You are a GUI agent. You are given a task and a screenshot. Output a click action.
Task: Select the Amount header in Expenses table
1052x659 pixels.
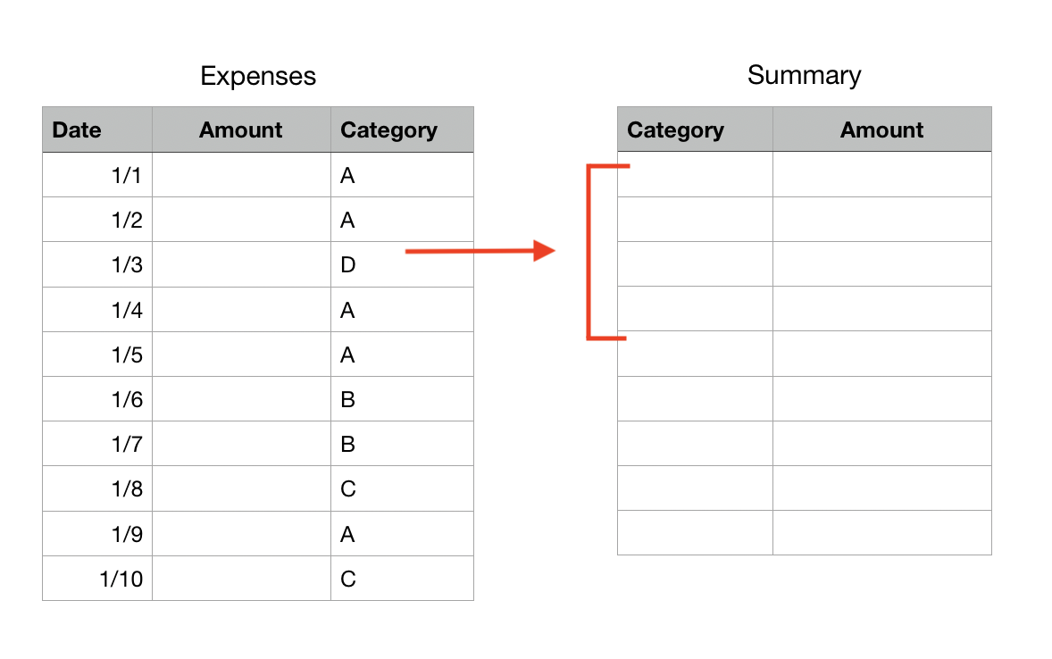[x=241, y=130]
